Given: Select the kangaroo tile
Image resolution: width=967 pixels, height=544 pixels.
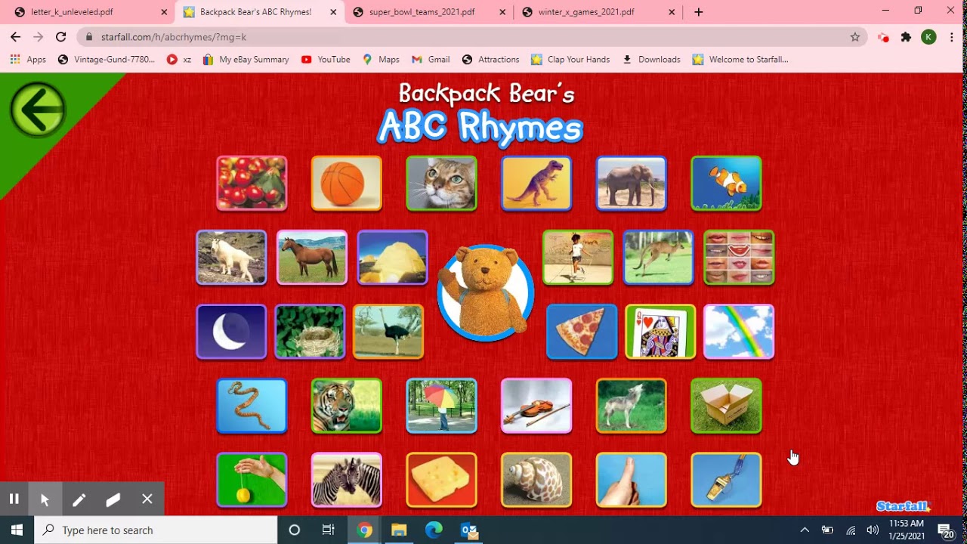Looking at the screenshot, I should [658, 257].
